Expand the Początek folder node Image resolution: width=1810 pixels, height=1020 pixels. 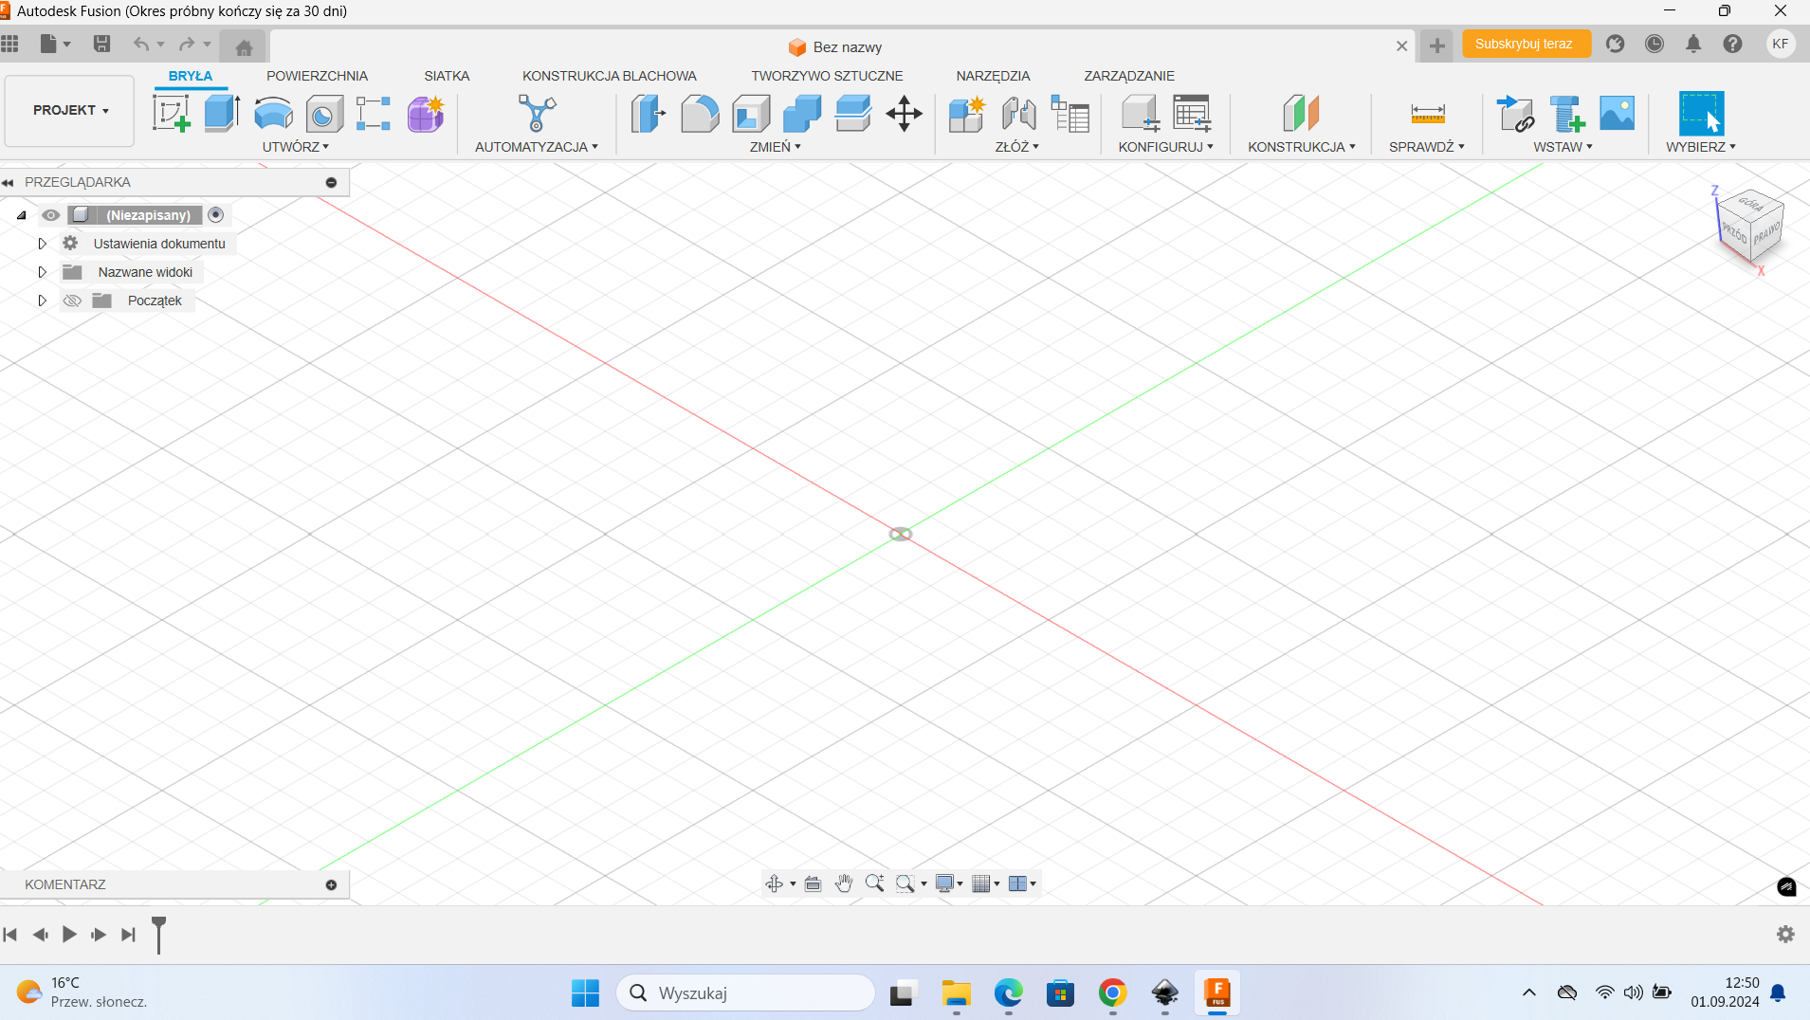click(x=42, y=301)
